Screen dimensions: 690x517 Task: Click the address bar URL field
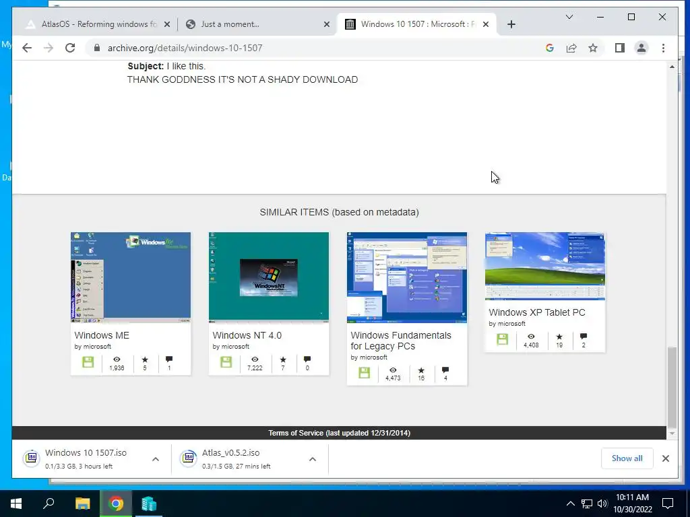(x=317, y=48)
